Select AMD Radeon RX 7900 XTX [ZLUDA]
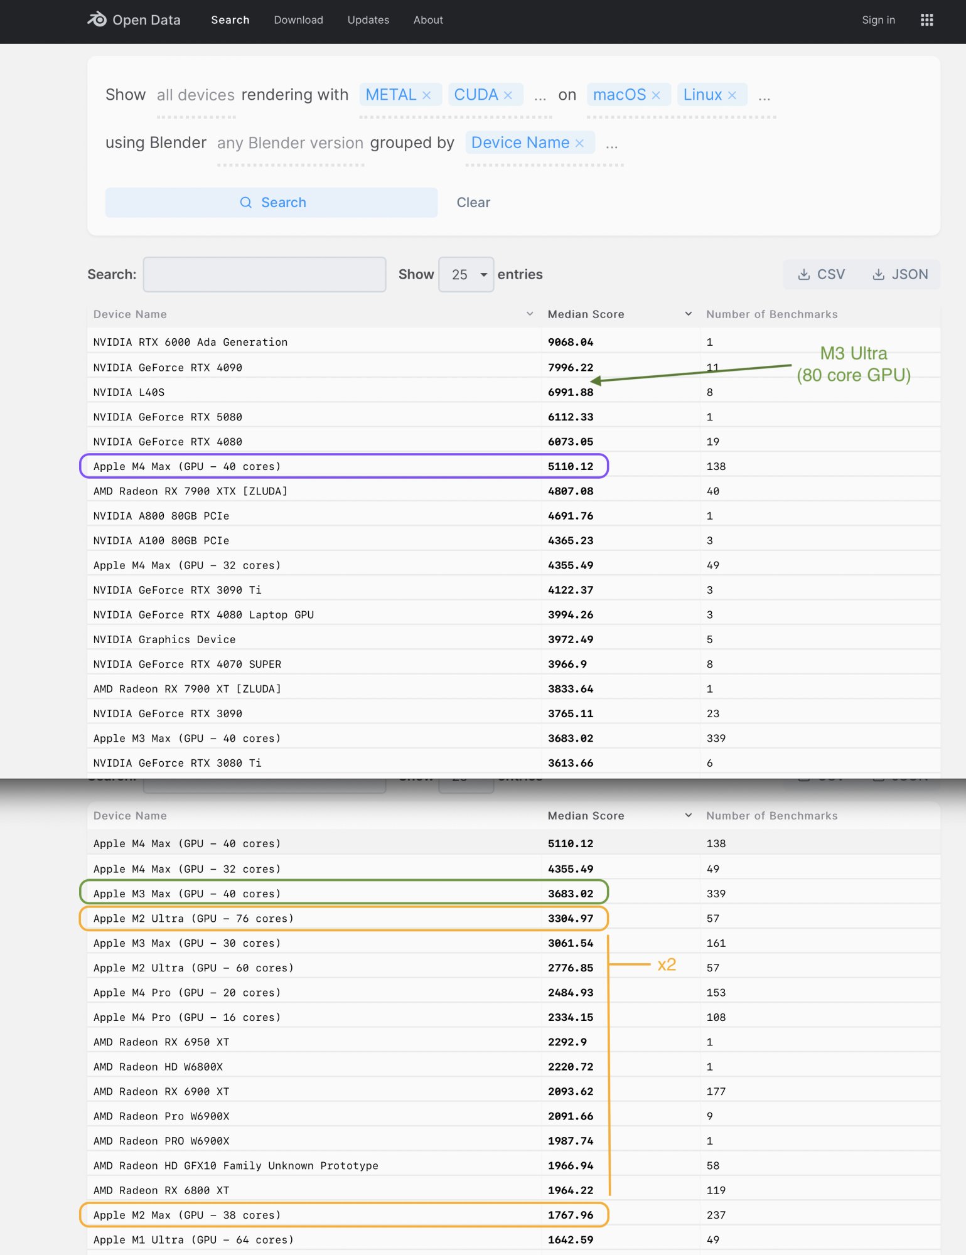The width and height of the screenshot is (966, 1255). click(190, 491)
